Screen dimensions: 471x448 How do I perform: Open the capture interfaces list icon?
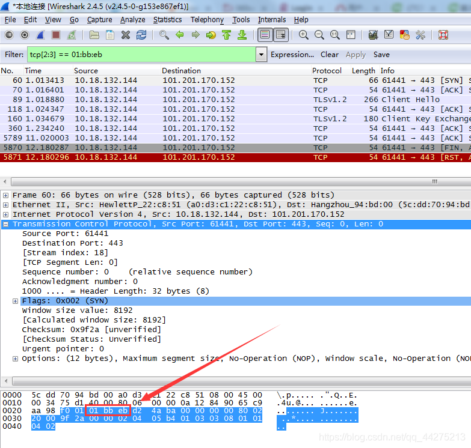point(9,35)
